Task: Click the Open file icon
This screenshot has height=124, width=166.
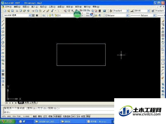Action: click(x=9, y=11)
